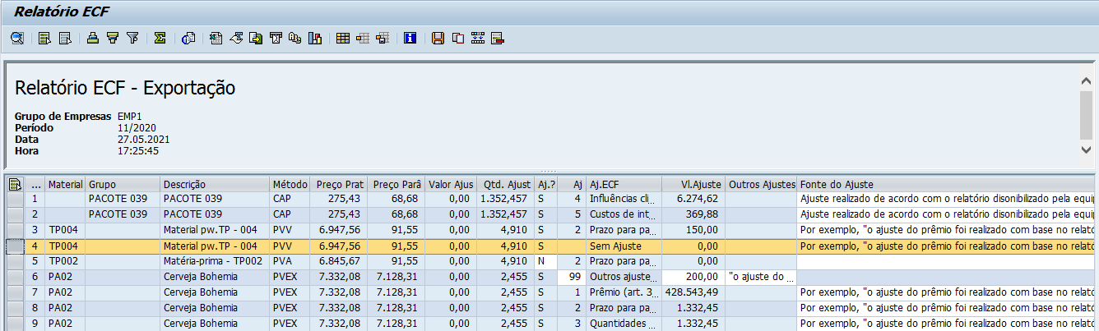
Task: Show the bar chart graphic
Action: 313,38
